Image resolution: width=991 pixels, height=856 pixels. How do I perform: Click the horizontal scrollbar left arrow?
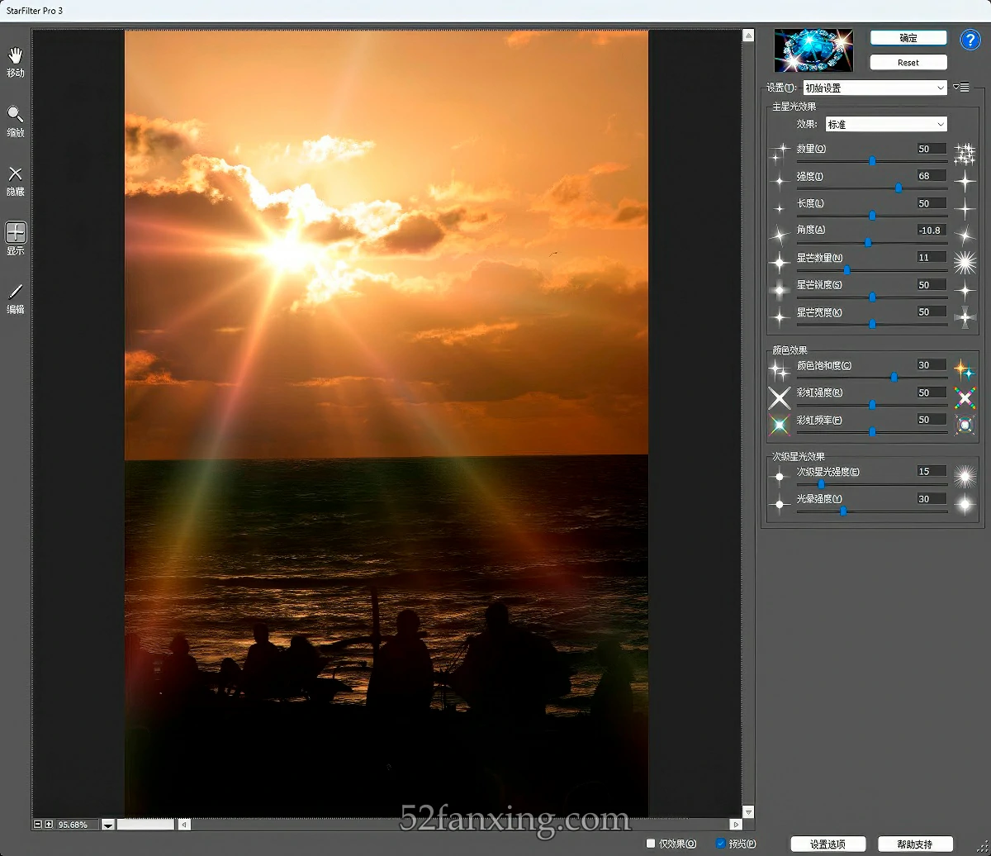coord(185,825)
